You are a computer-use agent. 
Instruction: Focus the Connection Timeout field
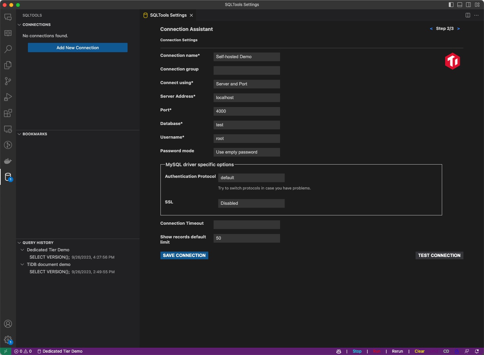pos(246,225)
